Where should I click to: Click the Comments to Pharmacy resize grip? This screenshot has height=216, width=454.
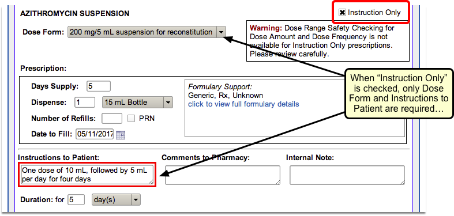[277, 182]
